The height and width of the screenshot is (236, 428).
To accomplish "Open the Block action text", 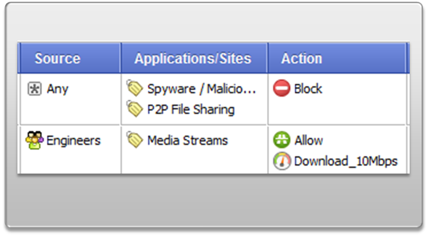I will pyautogui.click(x=308, y=89).
